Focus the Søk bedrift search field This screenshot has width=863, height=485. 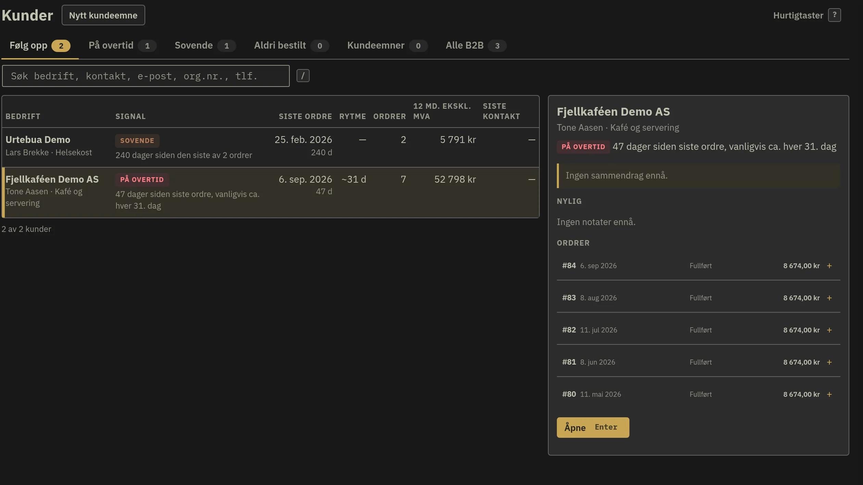(x=146, y=76)
